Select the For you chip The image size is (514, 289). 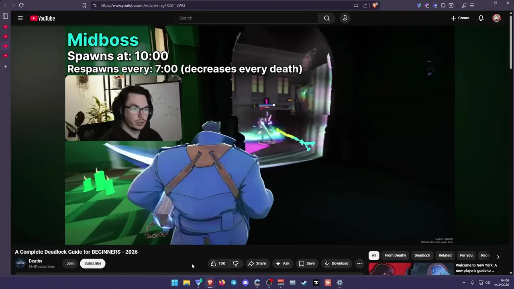tap(466, 255)
